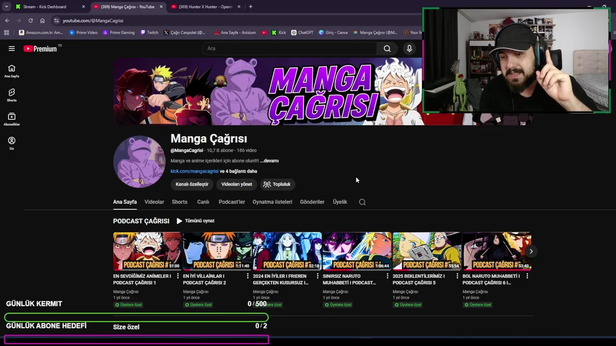Open Videoları yönet
The height and width of the screenshot is (346, 616).
236,184
